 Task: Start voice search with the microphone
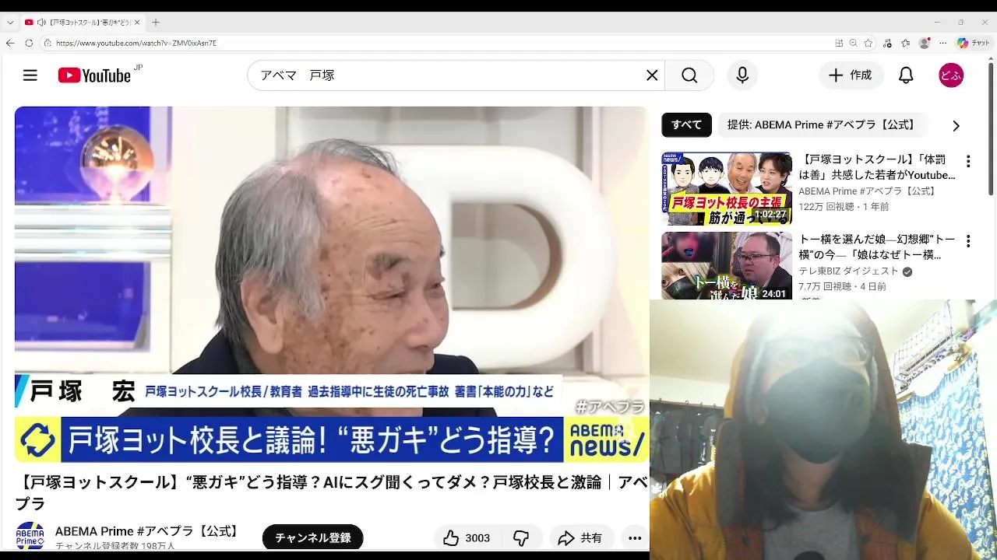point(742,75)
